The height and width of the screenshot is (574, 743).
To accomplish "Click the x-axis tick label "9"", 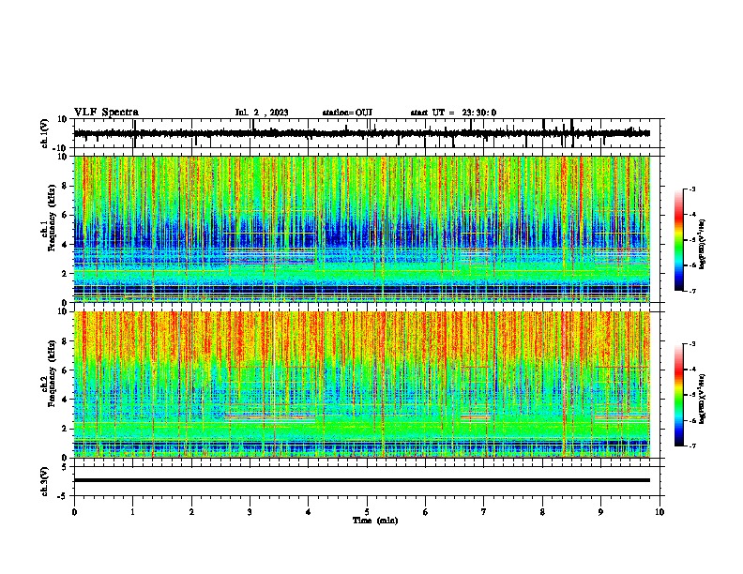I will pyautogui.click(x=600, y=512).
